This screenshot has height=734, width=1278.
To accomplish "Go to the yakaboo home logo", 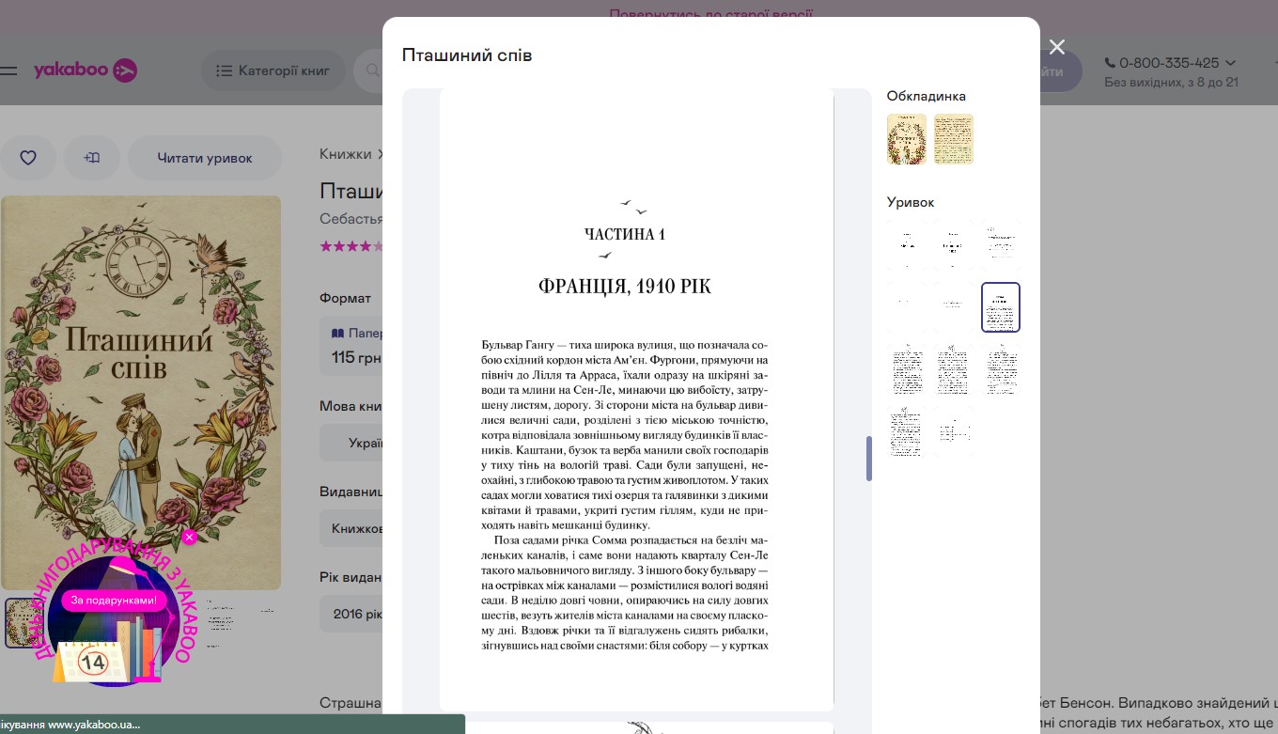I will (86, 70).
